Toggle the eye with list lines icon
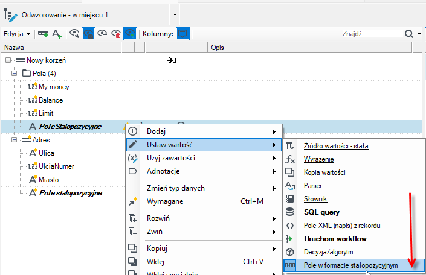This screenshot has height=275, width=426. coord(102,34)
